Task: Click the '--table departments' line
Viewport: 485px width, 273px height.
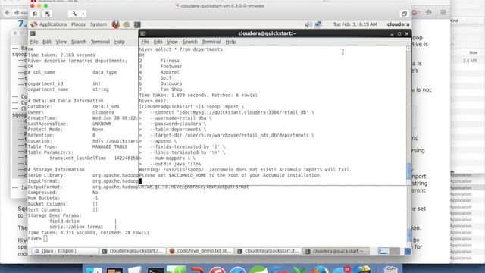Action: click(x=178, y=130)
